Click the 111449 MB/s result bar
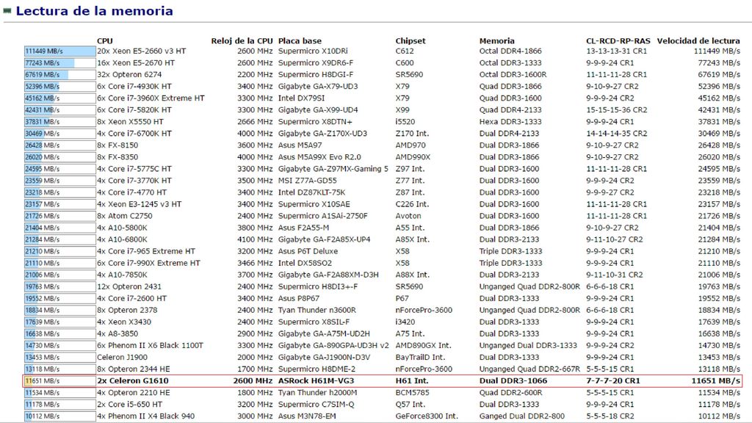752x423 pixels. click(60, 51)
